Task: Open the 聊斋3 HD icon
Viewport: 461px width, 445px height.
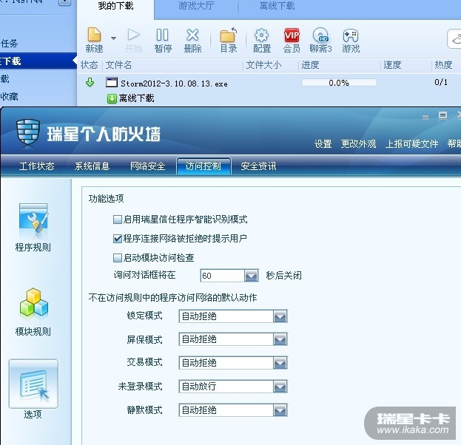Action: point(320,35)
